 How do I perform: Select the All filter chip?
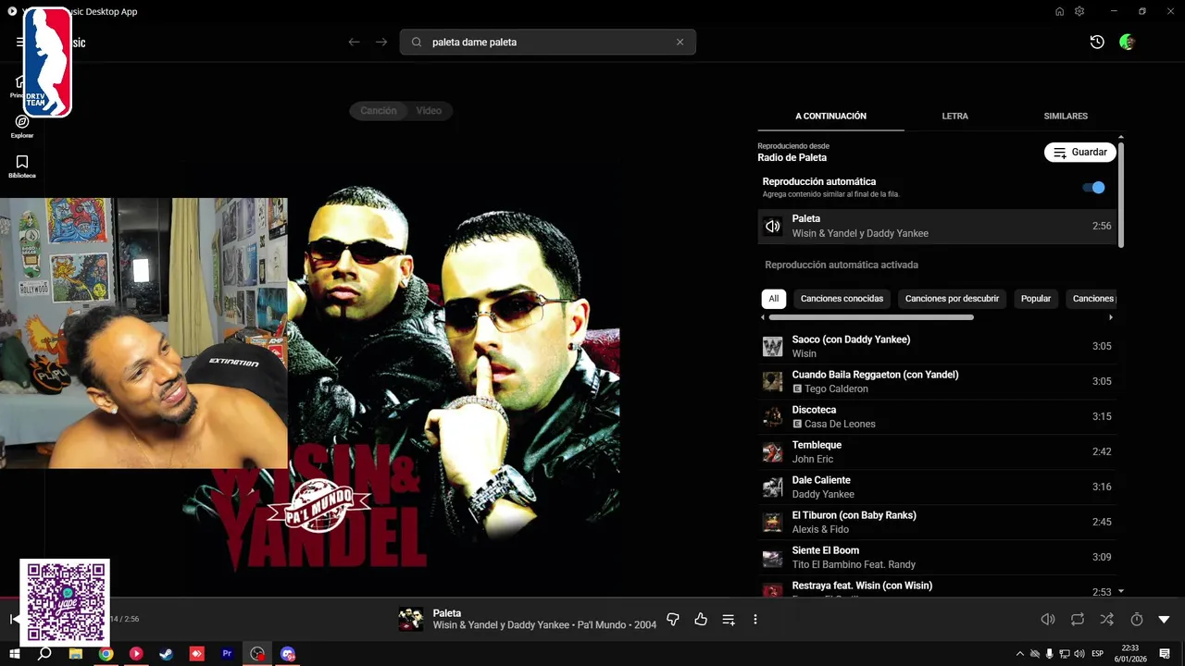coord(774,299)
